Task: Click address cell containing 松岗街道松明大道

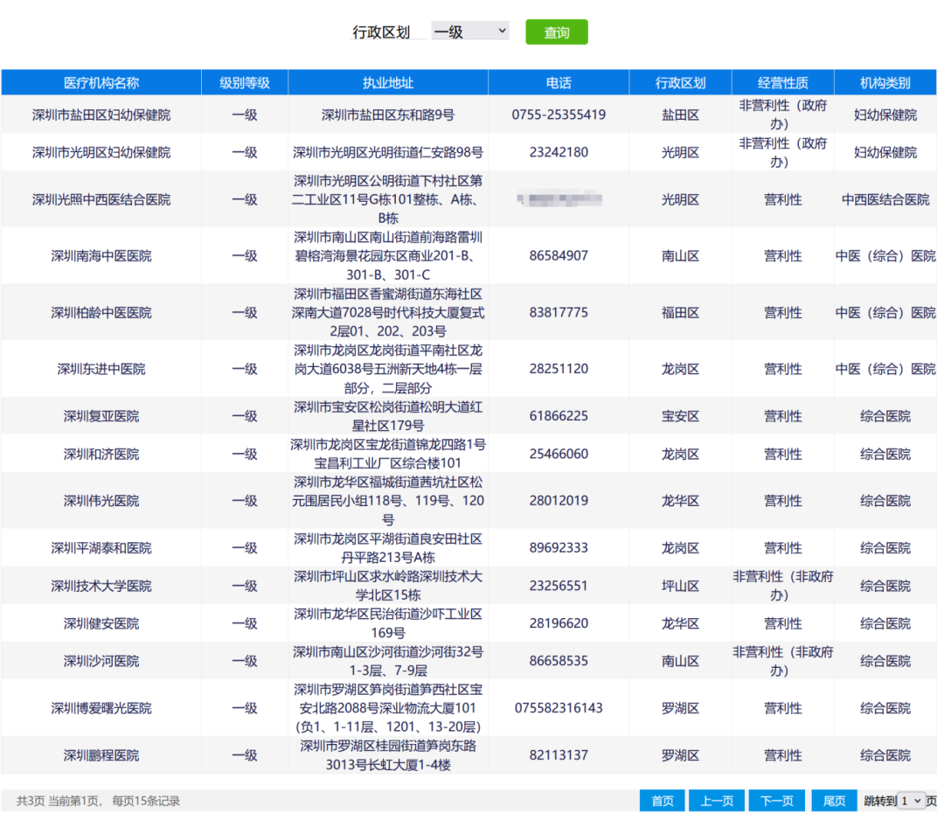Action: [x=388, y=416]
